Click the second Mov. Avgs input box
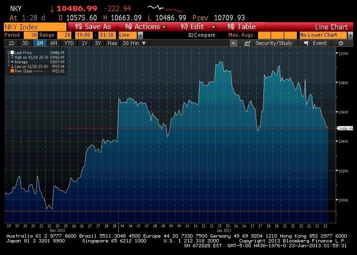Screen dimensions: 357x255 click(x=277, y=35)
